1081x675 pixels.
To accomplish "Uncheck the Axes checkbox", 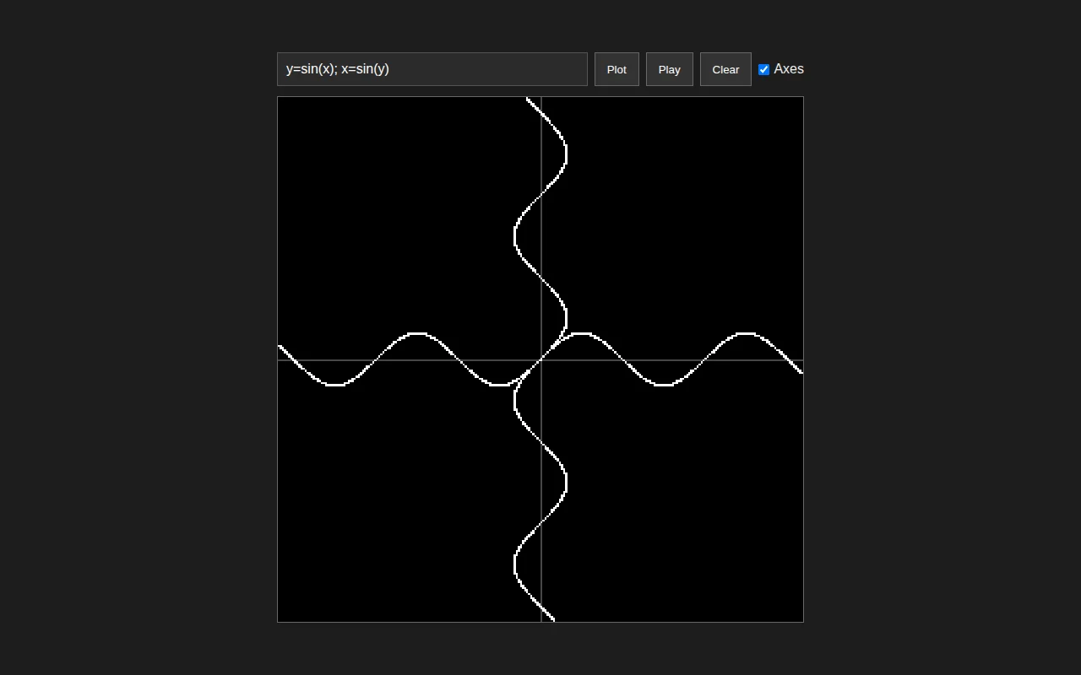I will (763, 69).
